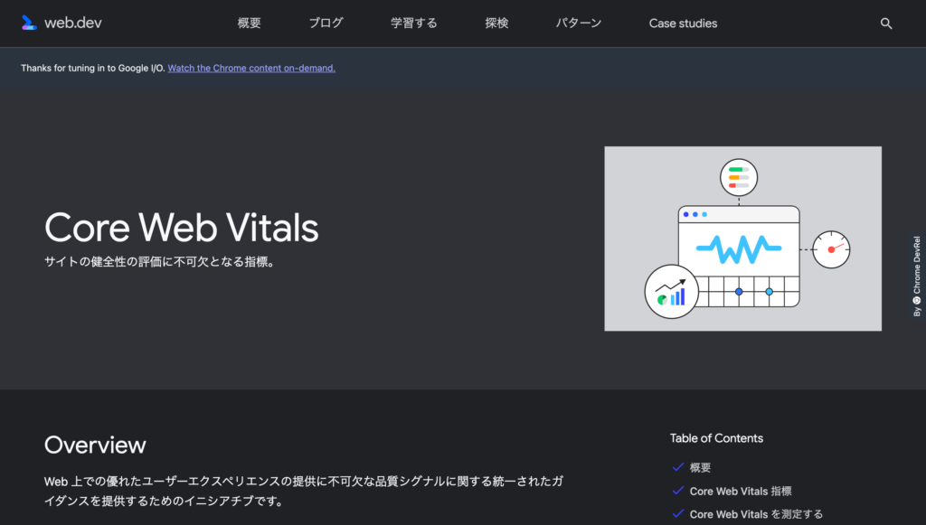Click the blue heartbeat waveform in the hero image
The height and width of the screenshot is (525, 926).
coord(738,245)
